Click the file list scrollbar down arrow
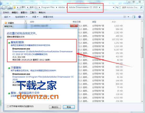The width and height of the screenshot is (145, 113). [x=142, y=101]
